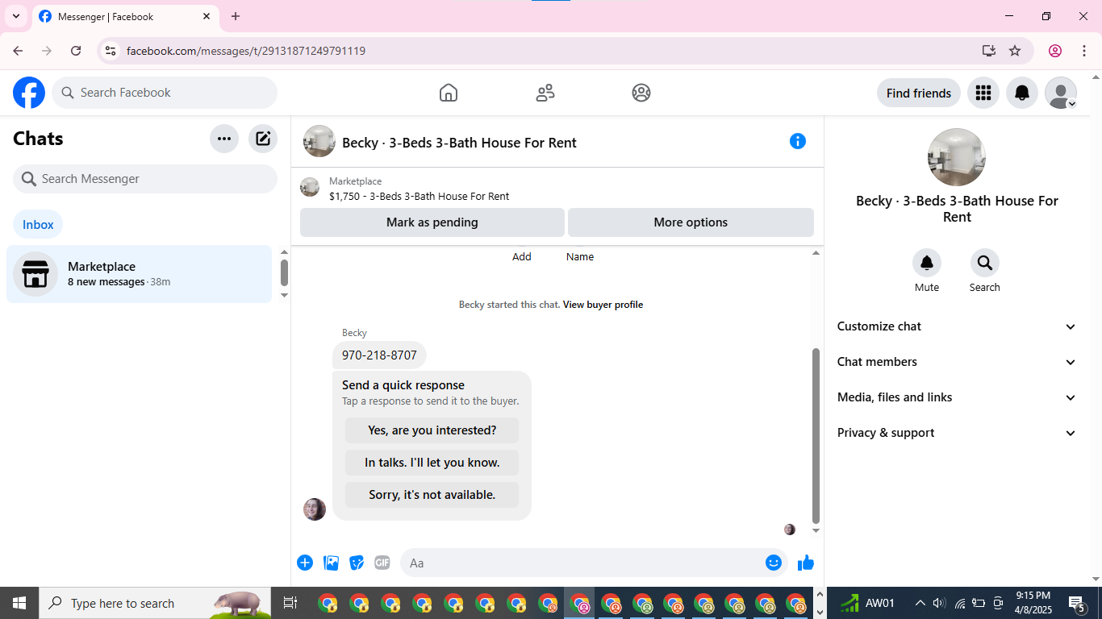The image size is (1102, 619).
Task: Open the account profile avatar menu
Action: click(x=1061, y=93)
